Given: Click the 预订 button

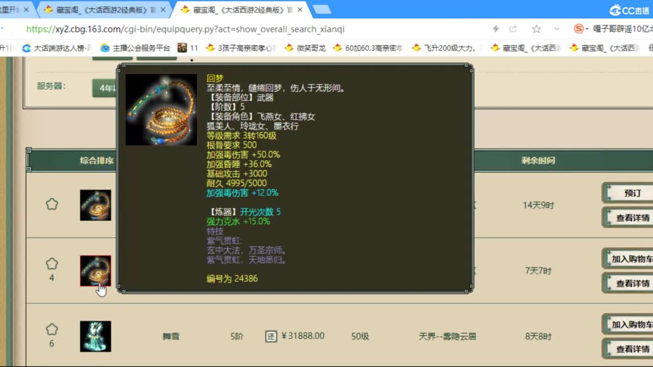Looking at the screenshot, I should pyautogui.click(x=628, y=193).
